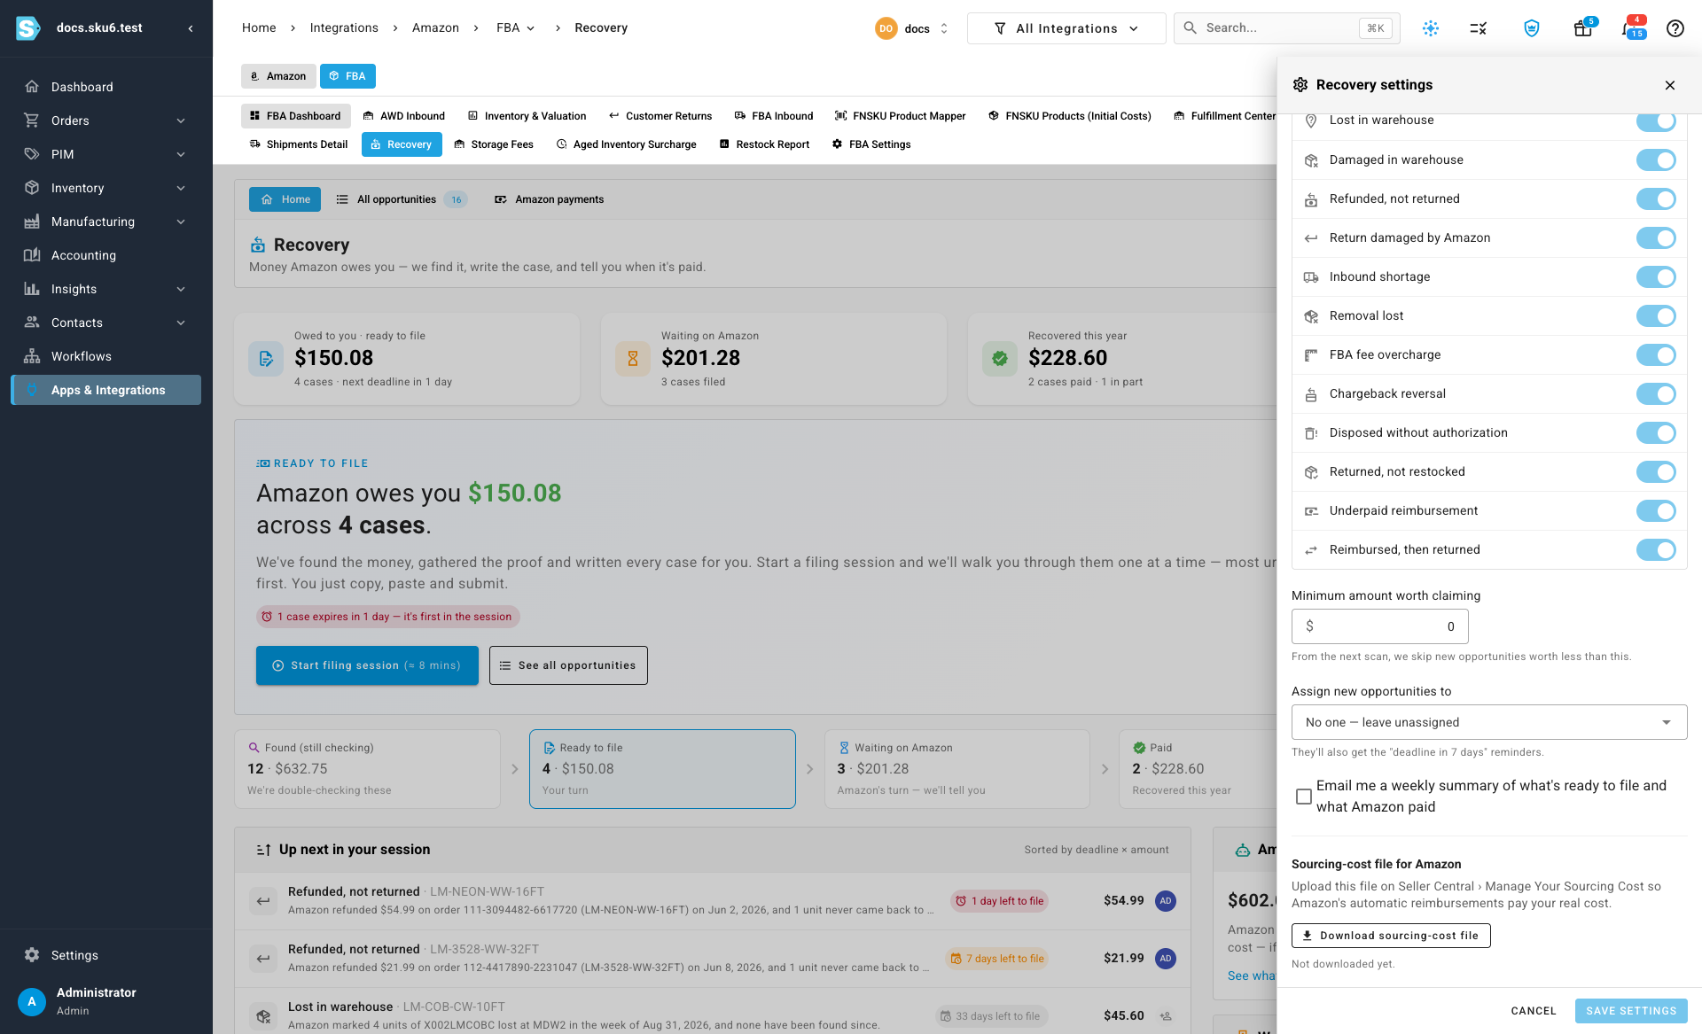
Task: Click the snowflake theme icon in header
Action: pos(1430,28)
